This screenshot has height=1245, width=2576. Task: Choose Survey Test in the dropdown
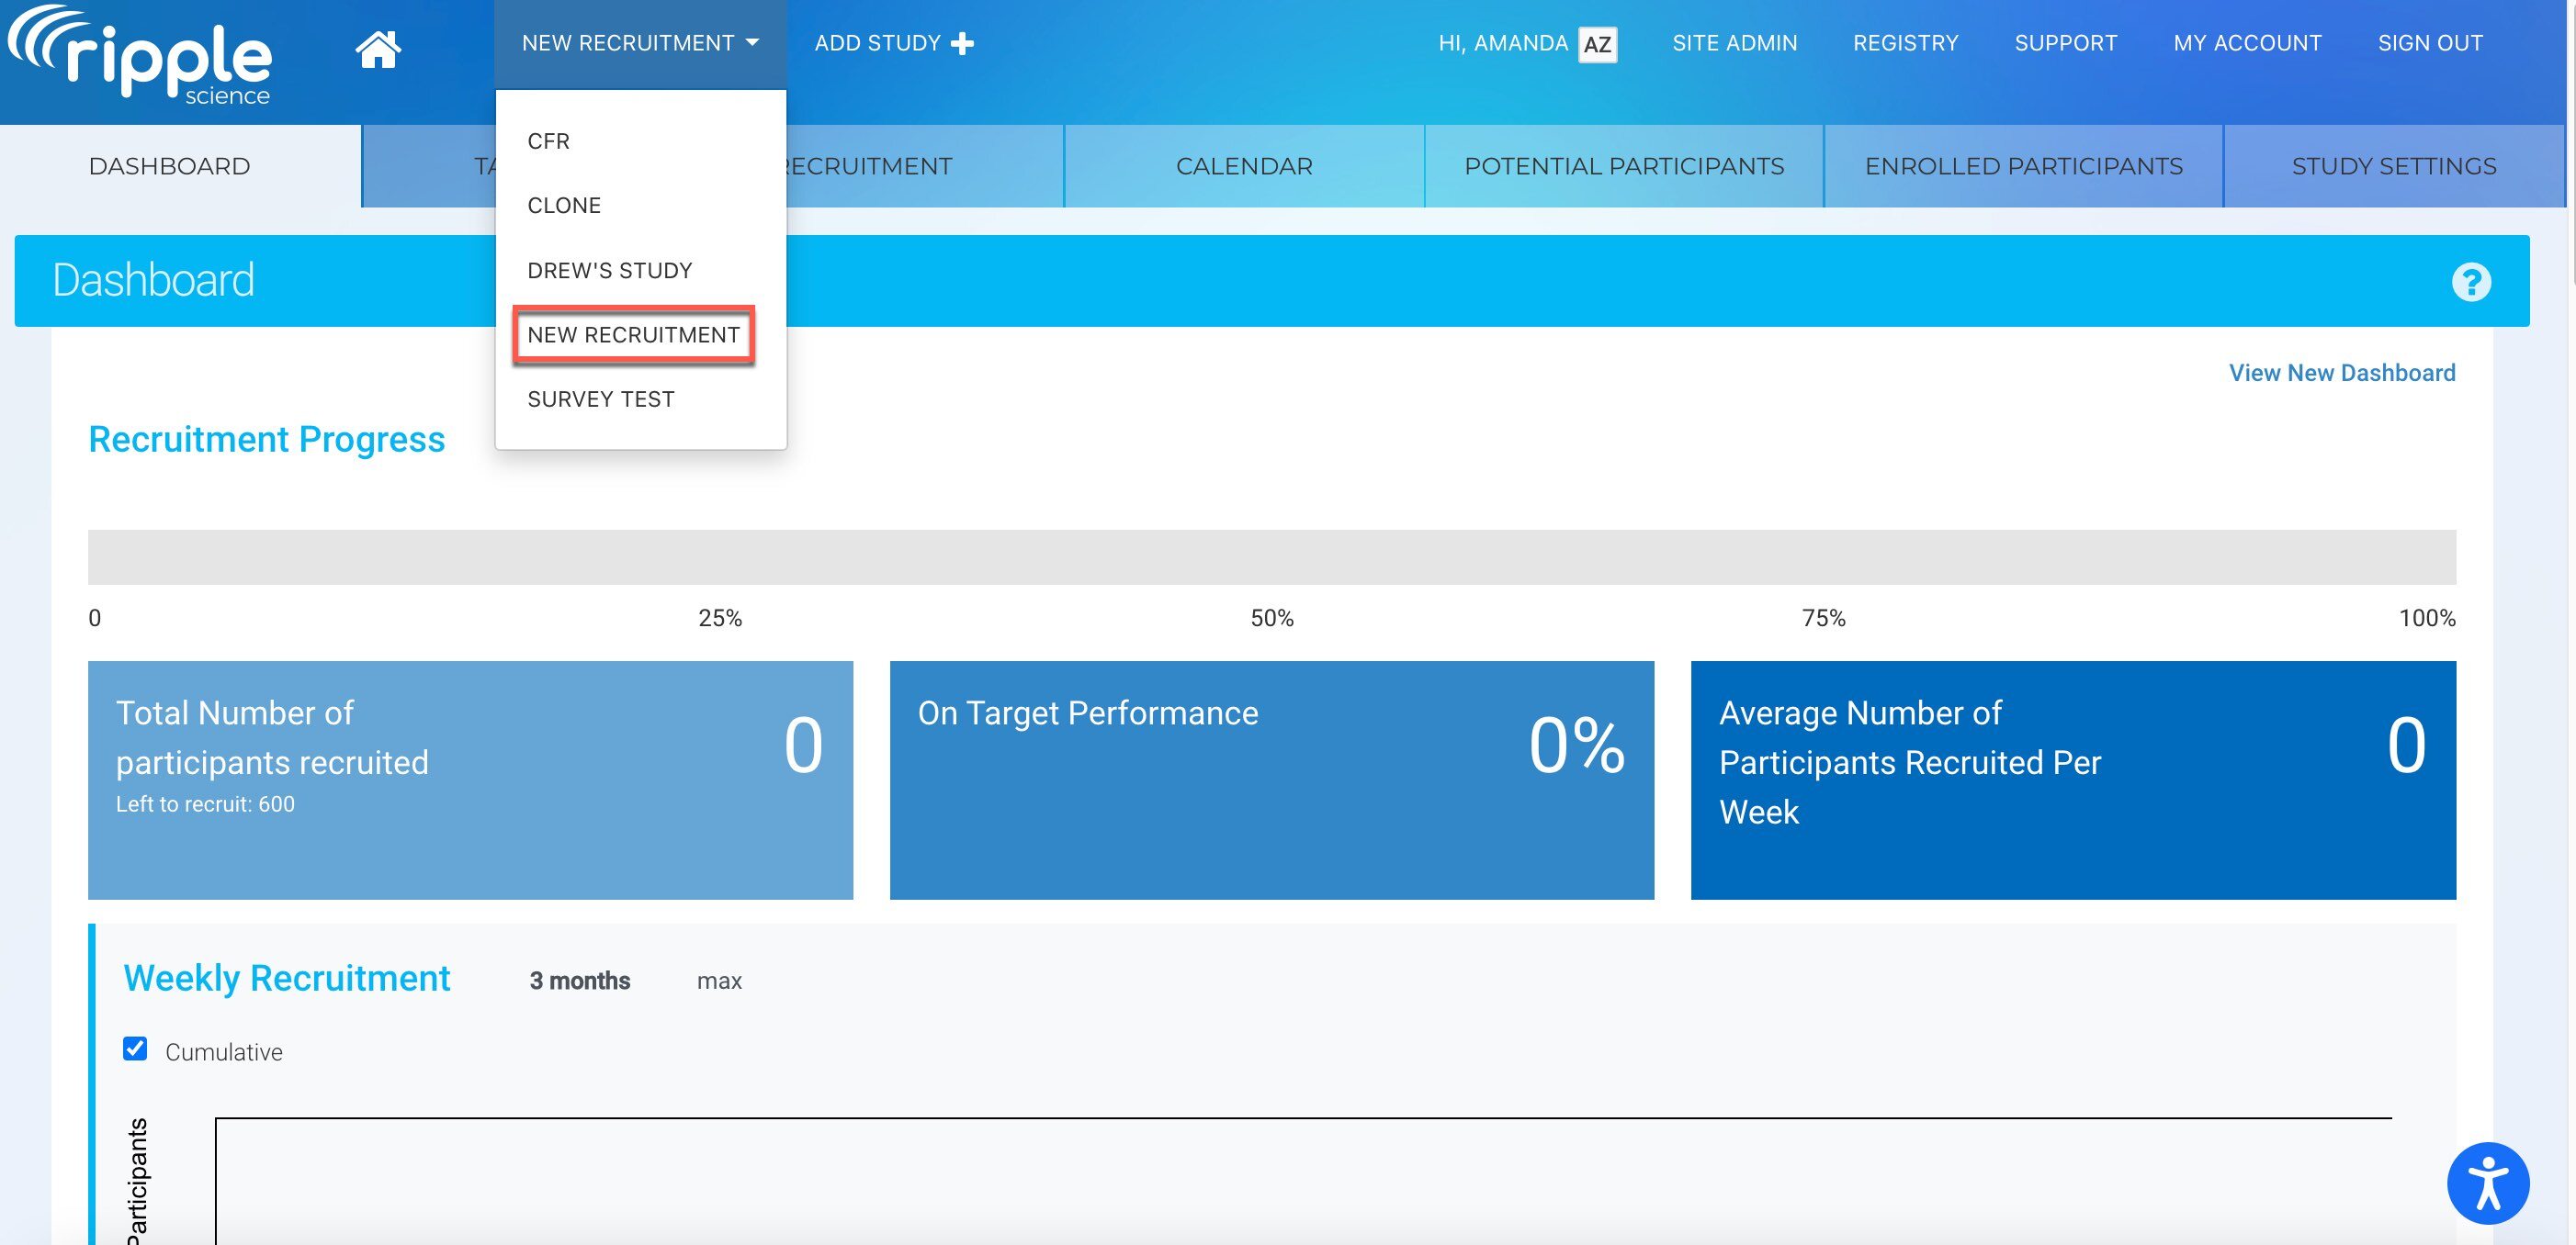(600, 399)
